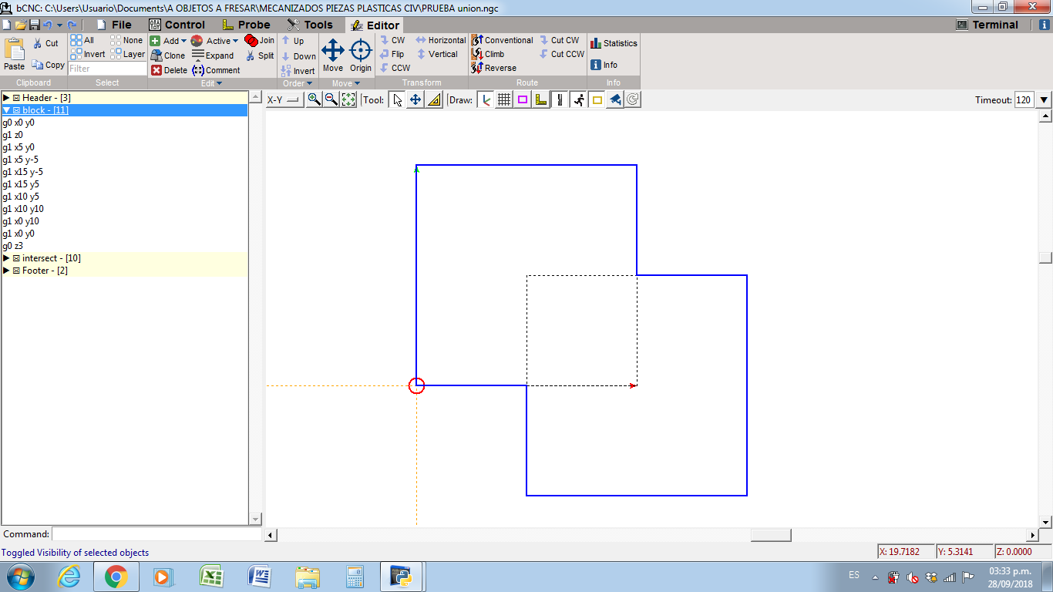Click the Expand blocks icon
Viewport: 1053px width, 592px height.
(198, 55)
